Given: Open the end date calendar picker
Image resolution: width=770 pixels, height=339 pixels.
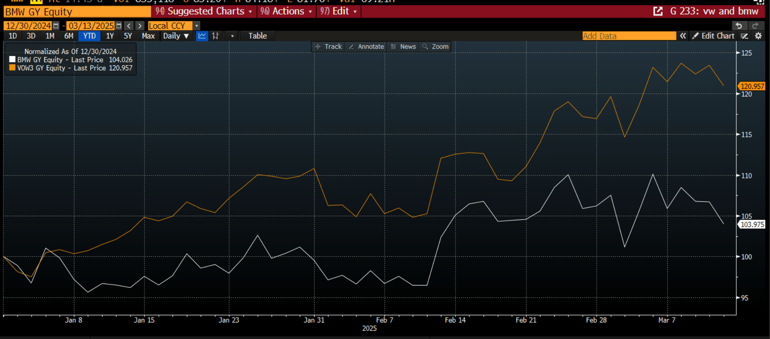Looking at the screenshot, I should point(119,26).
